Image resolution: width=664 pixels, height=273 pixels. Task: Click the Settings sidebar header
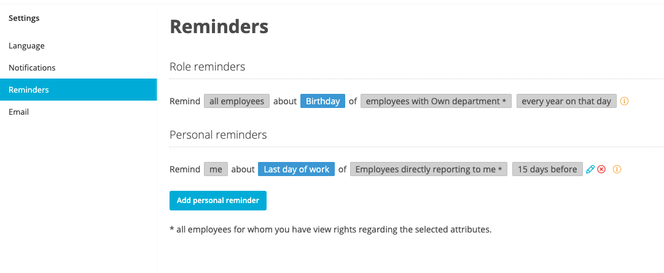24,18
